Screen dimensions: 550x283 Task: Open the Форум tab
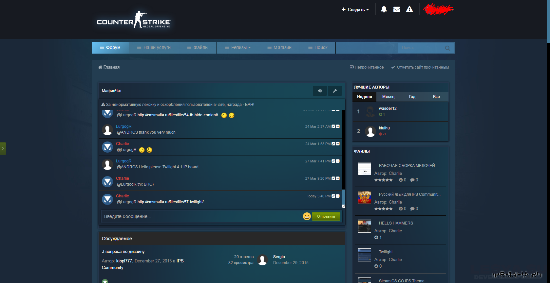pyautogui.click(x=110, y=48)
